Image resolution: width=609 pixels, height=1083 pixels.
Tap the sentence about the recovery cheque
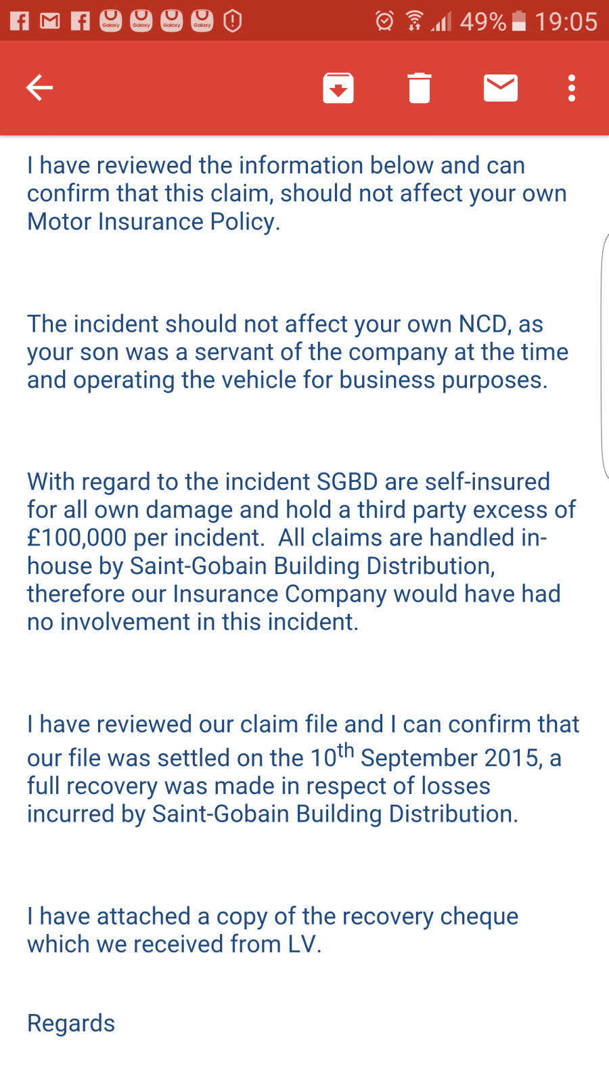(x=273, y=930)
